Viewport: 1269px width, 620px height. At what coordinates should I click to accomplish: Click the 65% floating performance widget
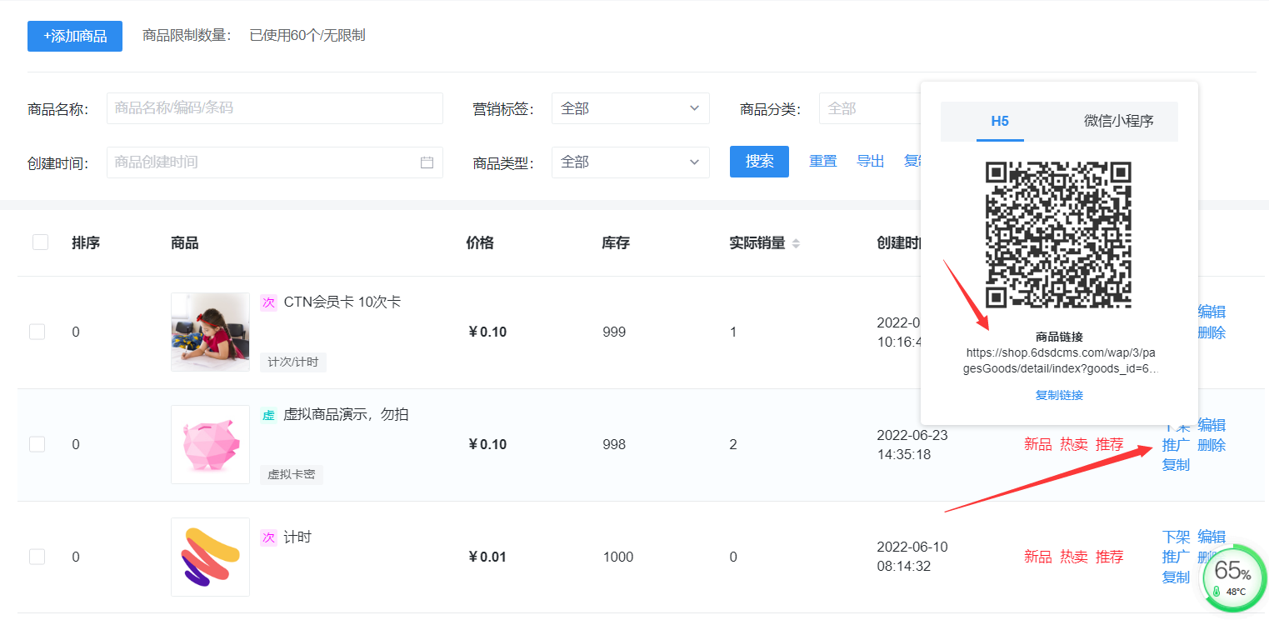1233,577
